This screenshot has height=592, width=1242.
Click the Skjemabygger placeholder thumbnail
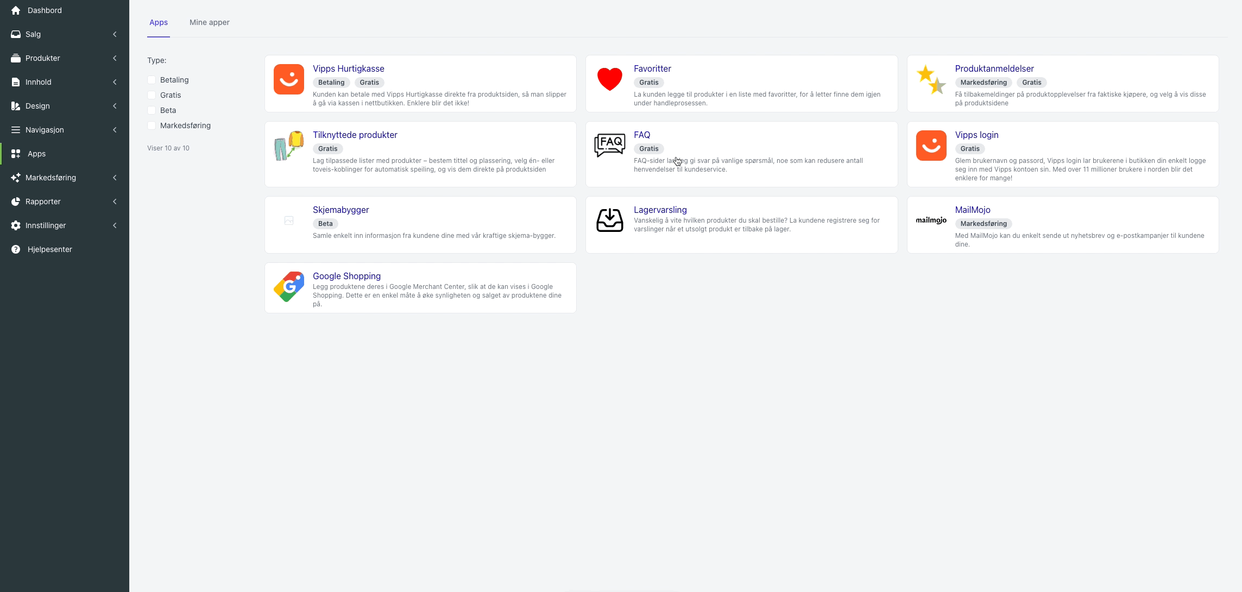(x=289, y=221)
